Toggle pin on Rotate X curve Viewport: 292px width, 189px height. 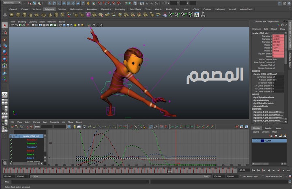click(11, 151)
